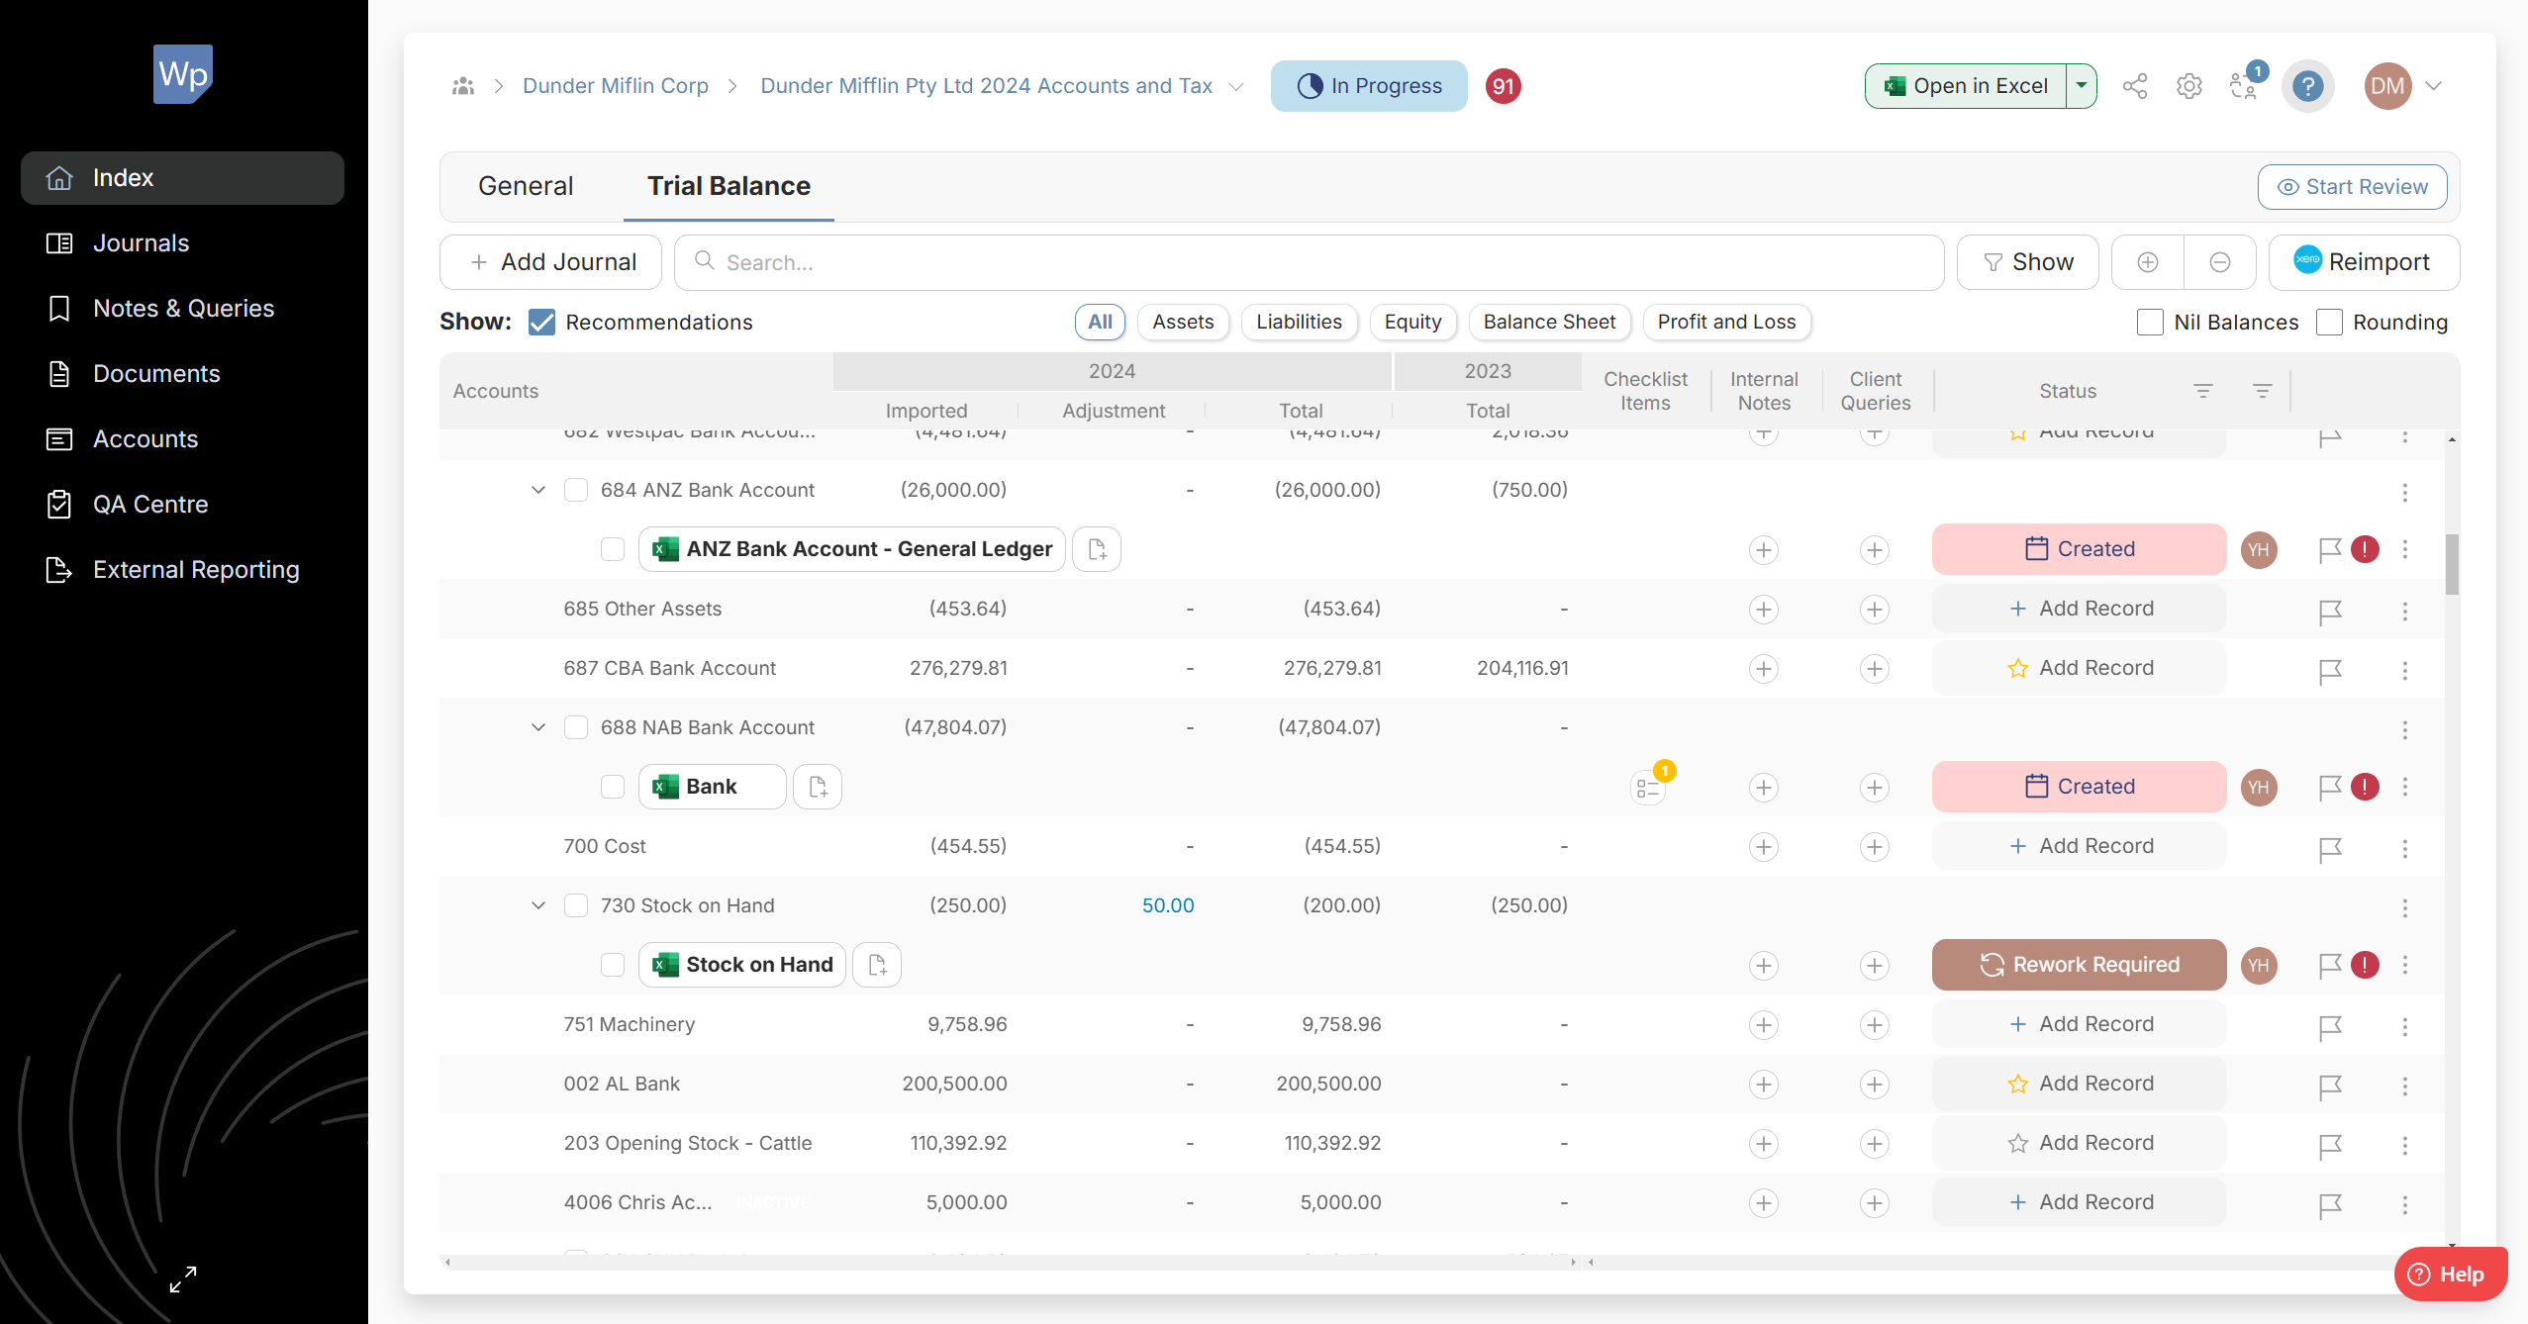Collapse the 688 NAB Bank Account row

tap(538, 727)
